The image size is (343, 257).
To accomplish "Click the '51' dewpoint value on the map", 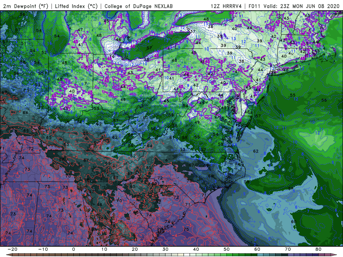I will [24, 44].
